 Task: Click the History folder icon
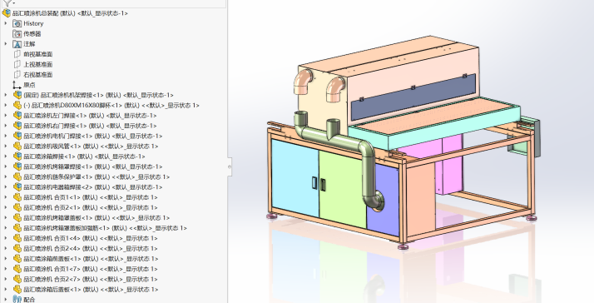click(17, 23)
